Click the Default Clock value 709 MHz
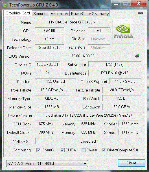 click(46, 132)
